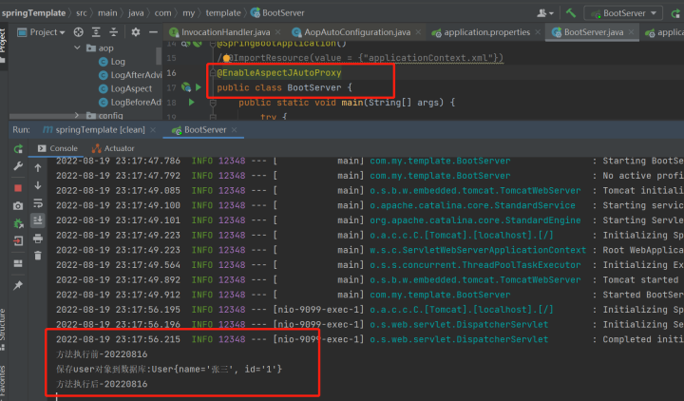Collapse all nodes in Project tree
Viewport: 684px width, 401px height.
[113, 32]
